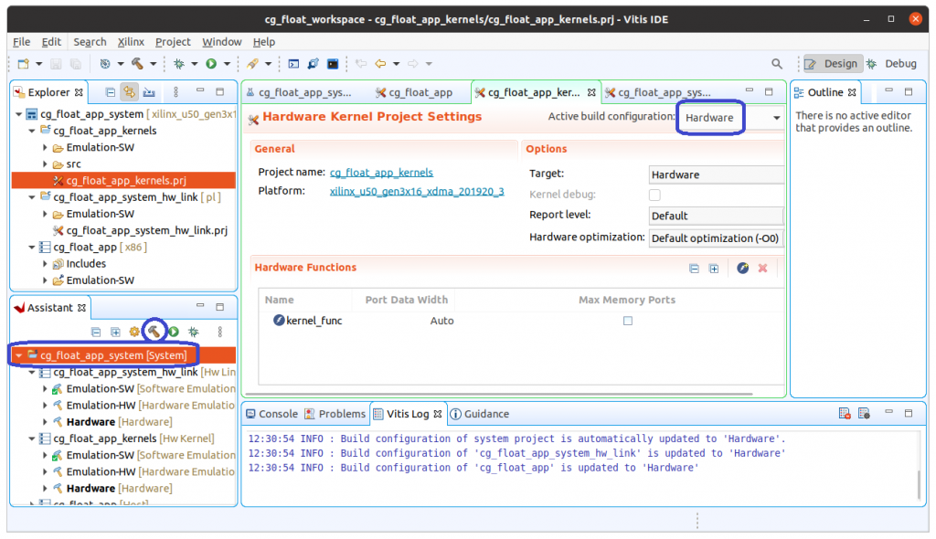The width and height of the screenshot is (936, 539).
Task: Toggle Max Memory Ports checkbox for kernel_func
Action: click(627, 322)
